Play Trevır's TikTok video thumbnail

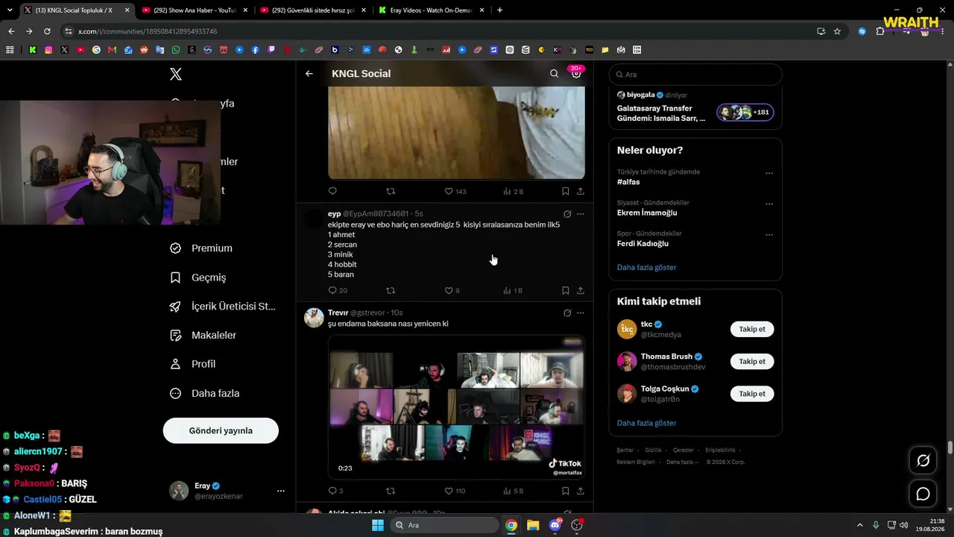click(x=456, y=408)
